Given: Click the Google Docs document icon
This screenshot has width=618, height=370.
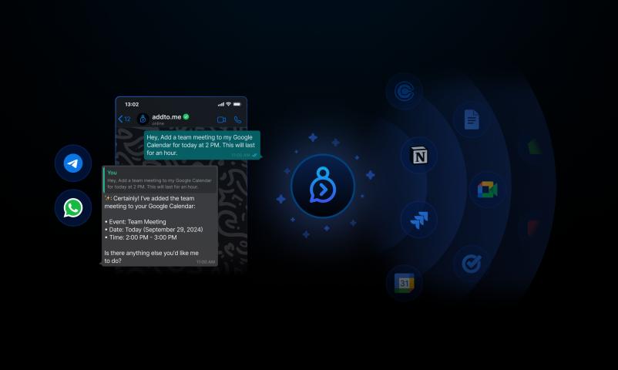Looking at the screenshot, I should 471,119.
